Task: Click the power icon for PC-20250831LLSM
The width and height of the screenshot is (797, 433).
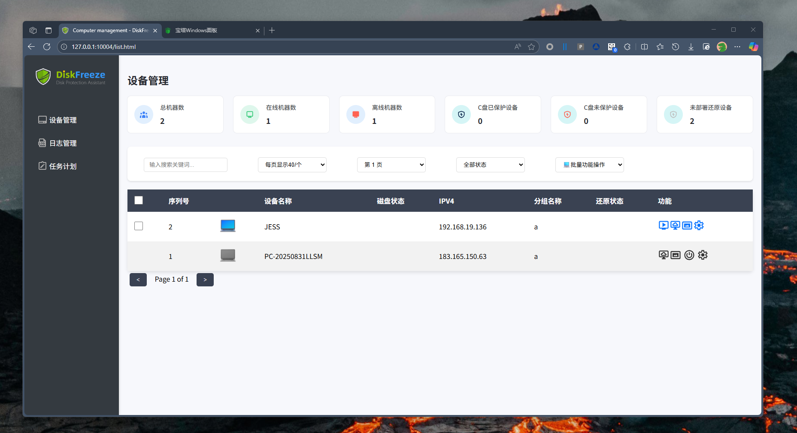Action: (689, 255)
